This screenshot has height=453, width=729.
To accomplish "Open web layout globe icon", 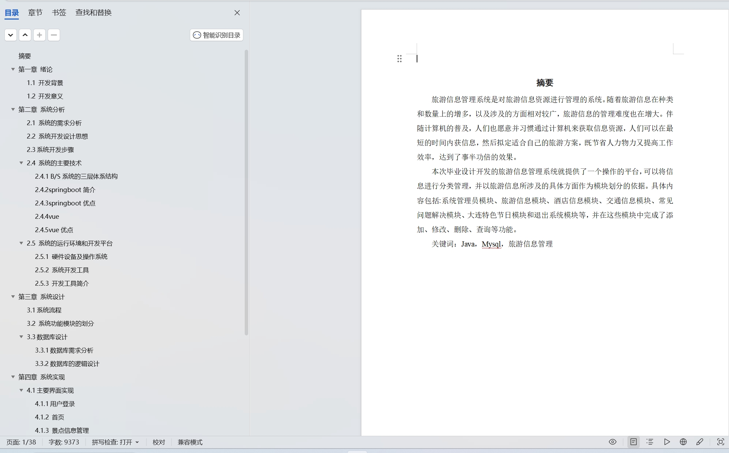I will pos(683,442).
